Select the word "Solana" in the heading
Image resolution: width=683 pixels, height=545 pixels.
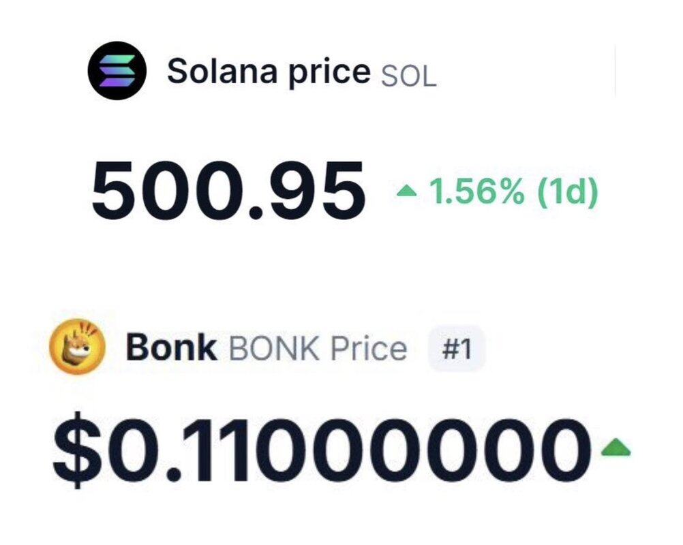point(224,72)
